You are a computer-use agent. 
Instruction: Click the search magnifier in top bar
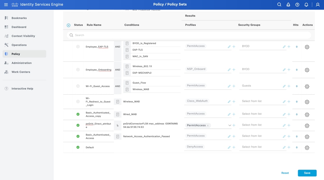[279, 5]
